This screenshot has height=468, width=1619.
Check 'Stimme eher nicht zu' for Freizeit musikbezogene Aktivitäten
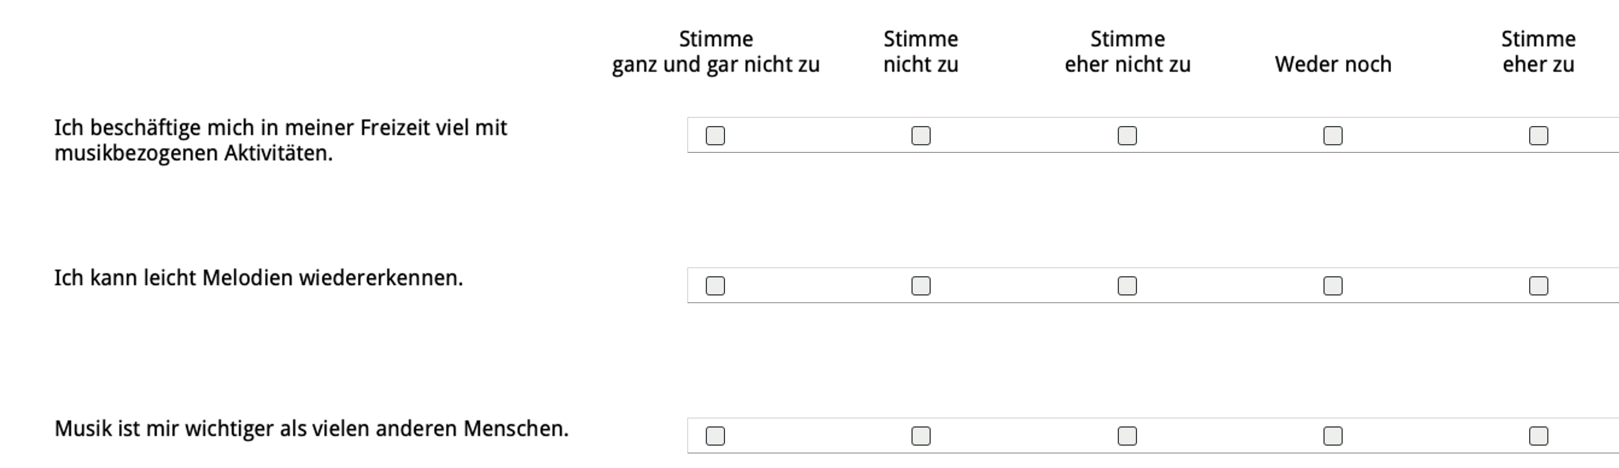(x=1127, y=136)
